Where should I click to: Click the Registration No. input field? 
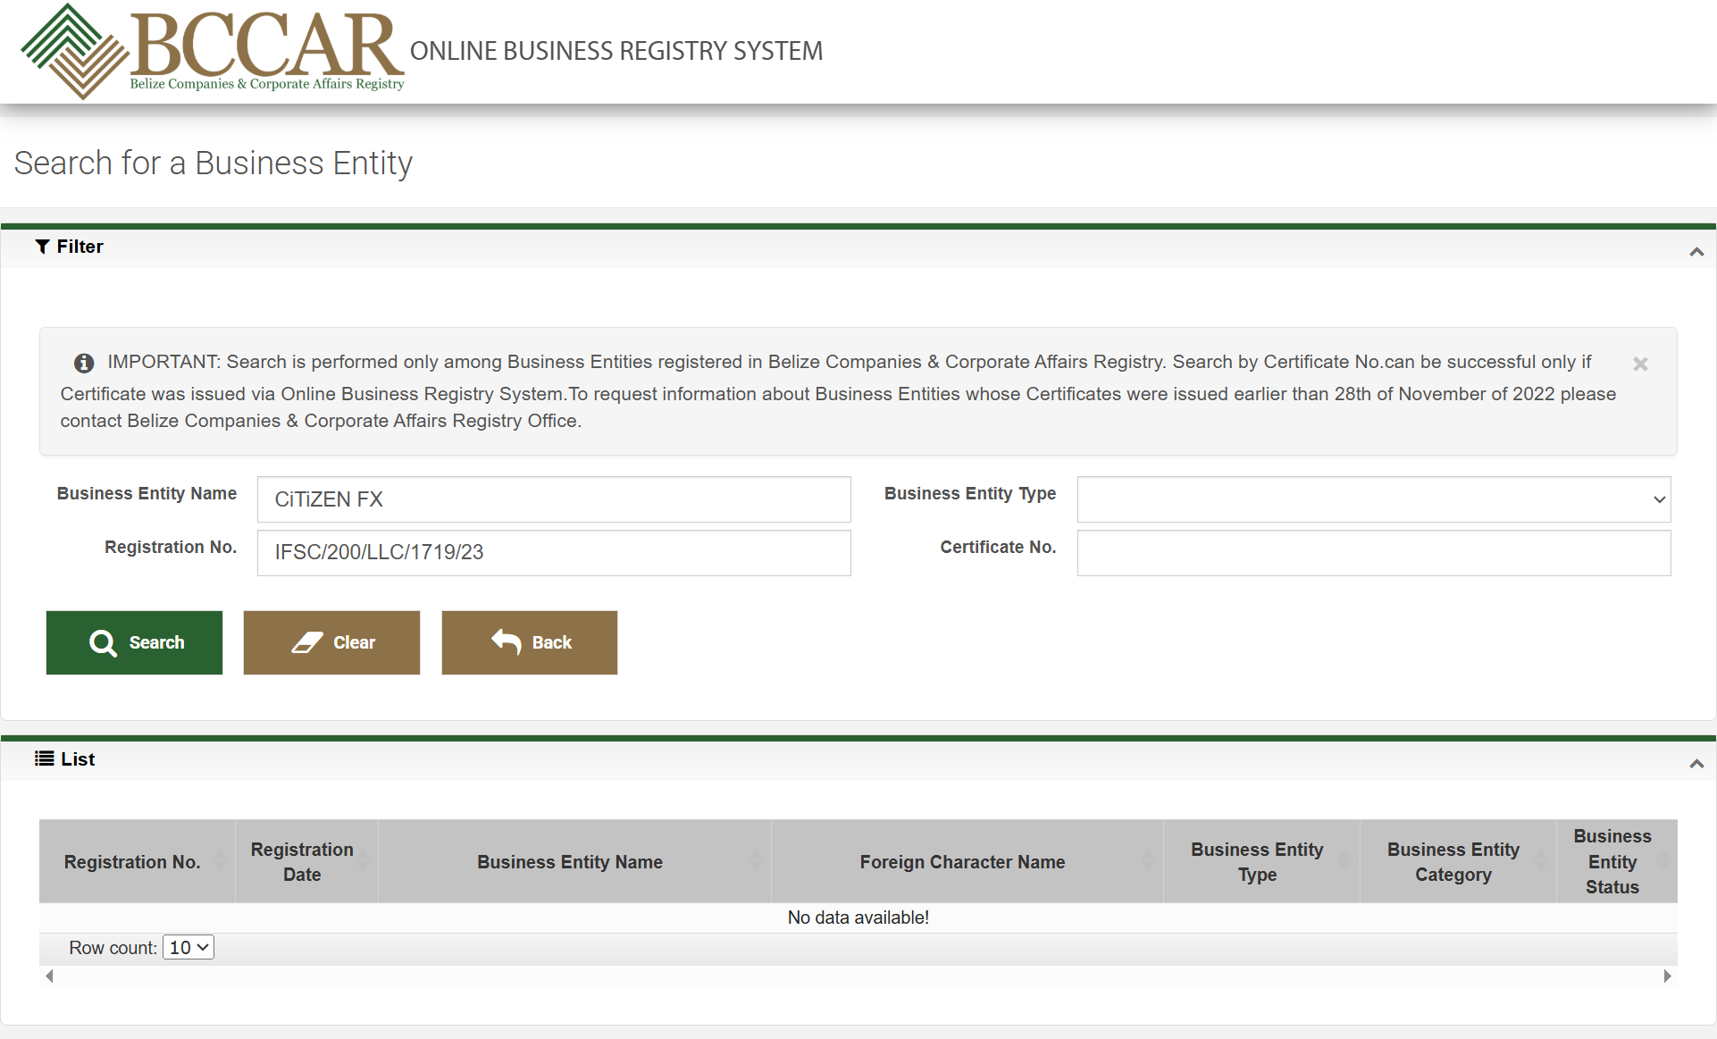(x=554, y=553)
